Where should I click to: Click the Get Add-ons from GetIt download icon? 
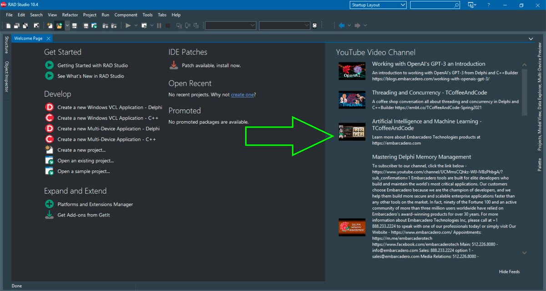click(x=49, y=215)
